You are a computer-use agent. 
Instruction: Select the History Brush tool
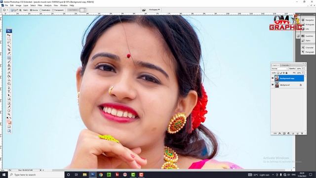[9, 69]
